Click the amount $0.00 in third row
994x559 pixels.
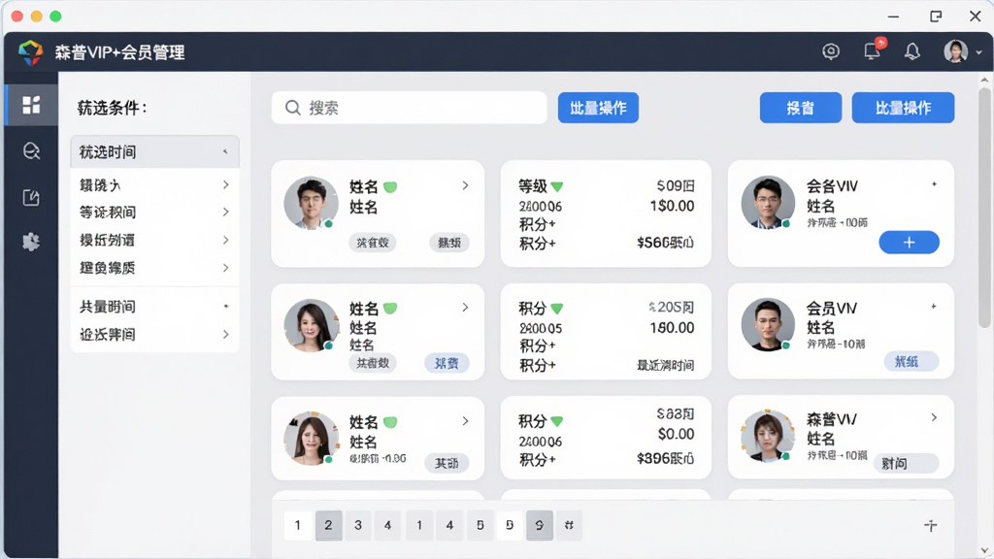(676, 434)
